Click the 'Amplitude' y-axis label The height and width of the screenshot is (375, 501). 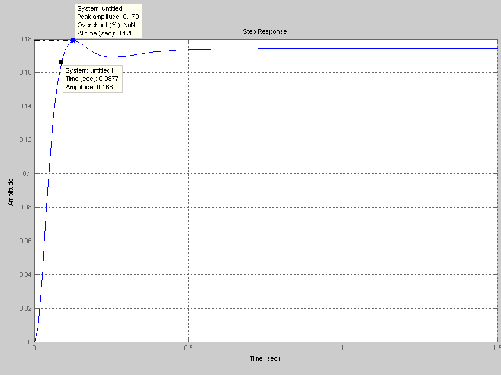pos(11,192)
